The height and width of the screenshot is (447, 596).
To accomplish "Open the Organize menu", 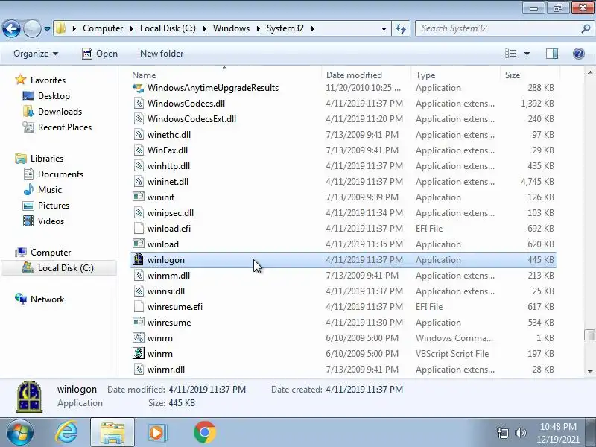I will click(x=36, y=54).
